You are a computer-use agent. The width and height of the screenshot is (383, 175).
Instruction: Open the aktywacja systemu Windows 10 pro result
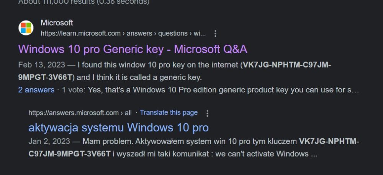coord(118,128)
